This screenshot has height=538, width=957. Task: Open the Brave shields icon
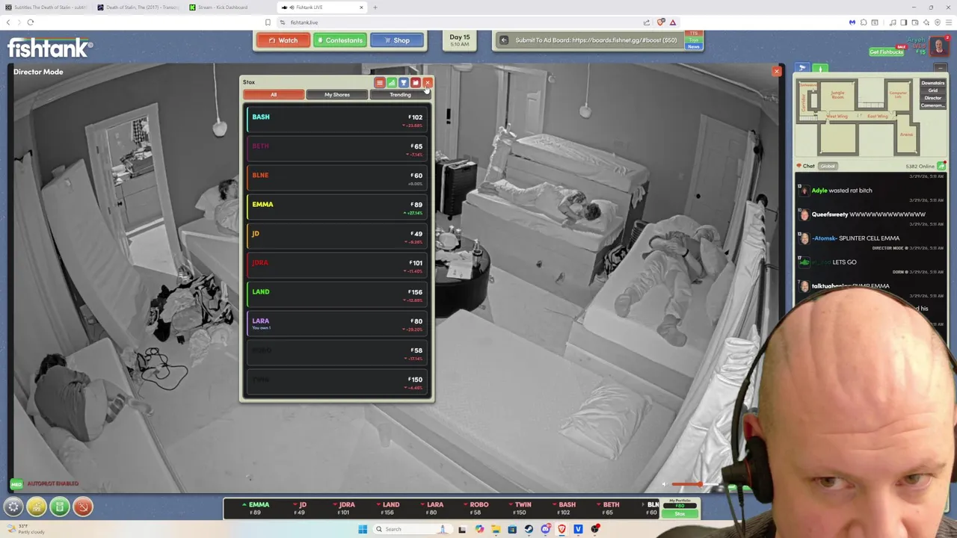click(x=661, y=22)
